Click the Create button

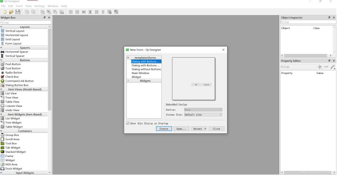[x=163, y=129]
